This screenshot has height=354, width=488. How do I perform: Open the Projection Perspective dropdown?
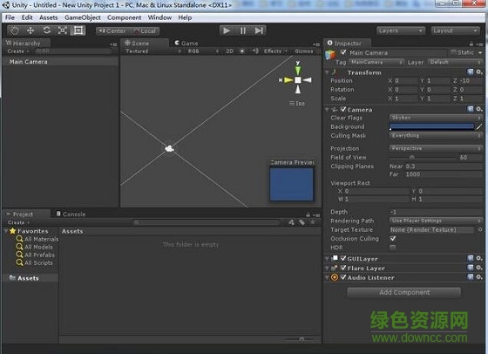(x=436, y=148)
